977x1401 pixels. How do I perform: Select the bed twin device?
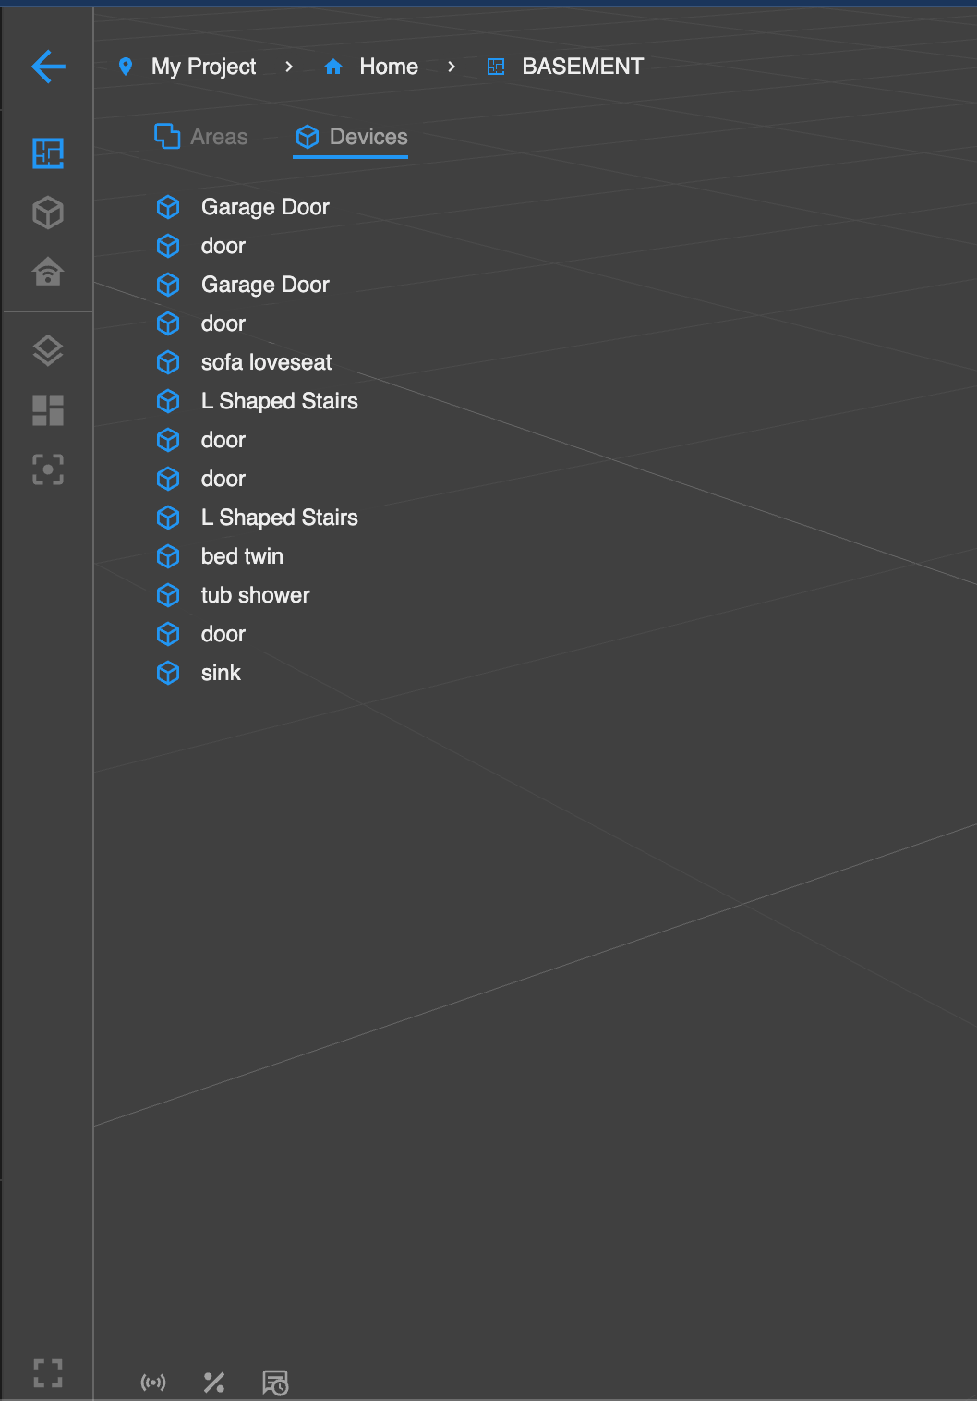pos(242,556)
